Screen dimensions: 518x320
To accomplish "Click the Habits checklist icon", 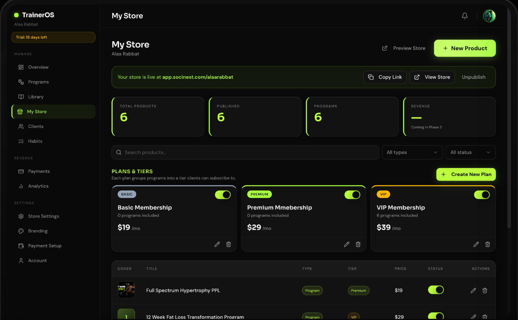I will [21, 141].
